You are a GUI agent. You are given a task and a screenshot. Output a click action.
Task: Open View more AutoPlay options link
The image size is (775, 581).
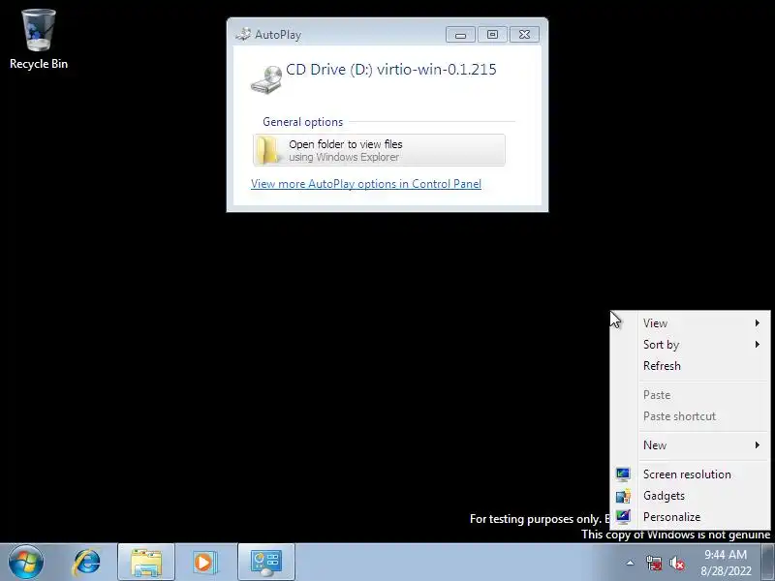click(366, 184)
